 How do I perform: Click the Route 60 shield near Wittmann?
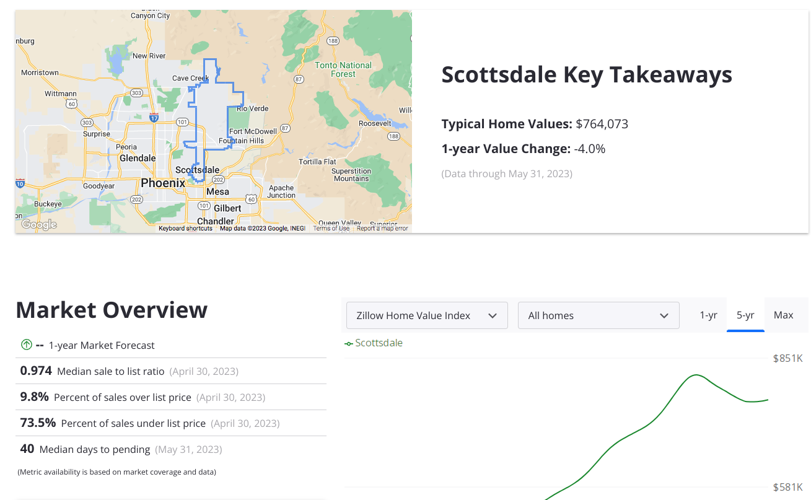click(72, 103)
